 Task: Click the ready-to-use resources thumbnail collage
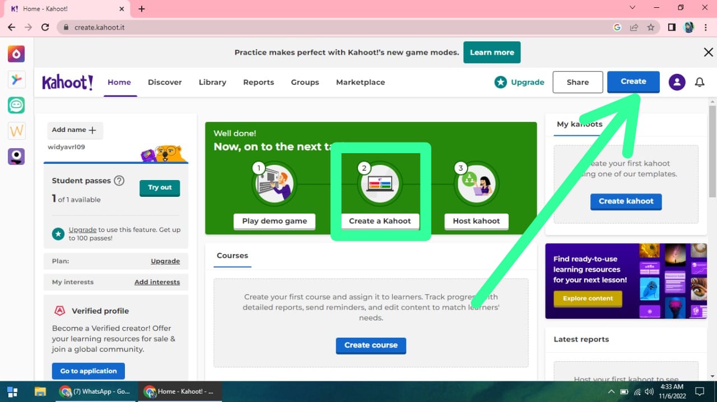click(x=673, y=281)
